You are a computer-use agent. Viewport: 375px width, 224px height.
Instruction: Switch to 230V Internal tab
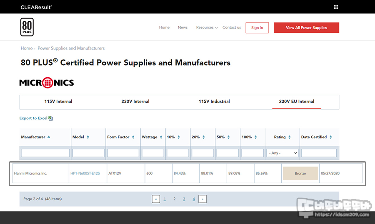pyautogui.click(x=135, y=102)
